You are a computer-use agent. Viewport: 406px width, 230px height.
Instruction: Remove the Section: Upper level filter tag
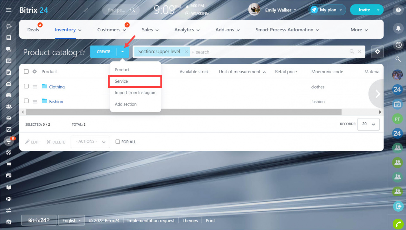(186, 52)
